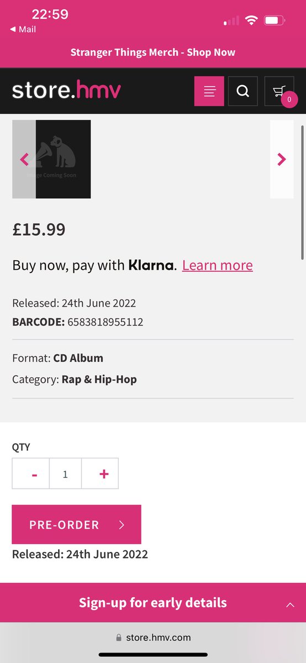Select the quantity number field
This screenshot has width=306, height=663.
point(65,473)
